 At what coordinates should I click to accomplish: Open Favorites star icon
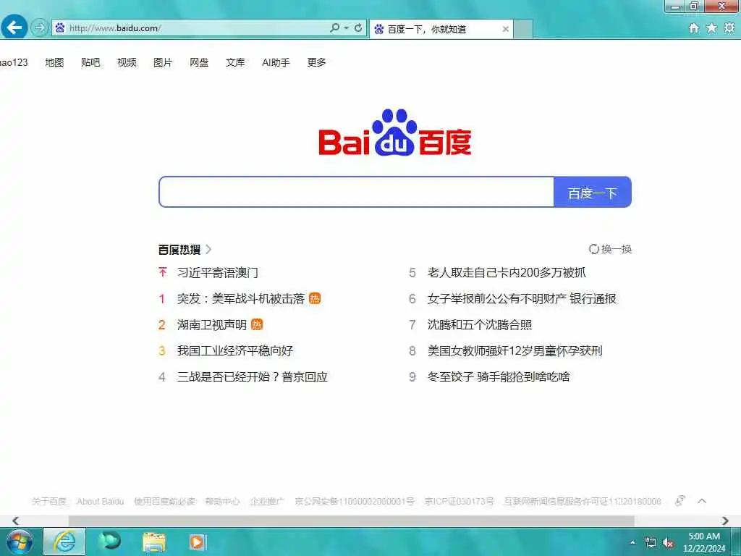pyautogui.click(x=711, y=28)
